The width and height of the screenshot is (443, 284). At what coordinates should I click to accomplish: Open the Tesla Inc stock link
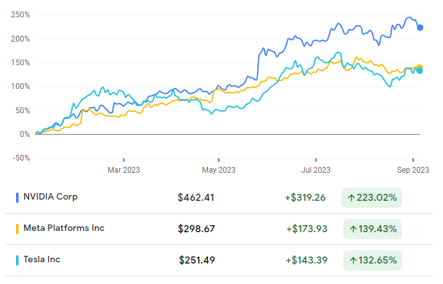coord(42,260)
